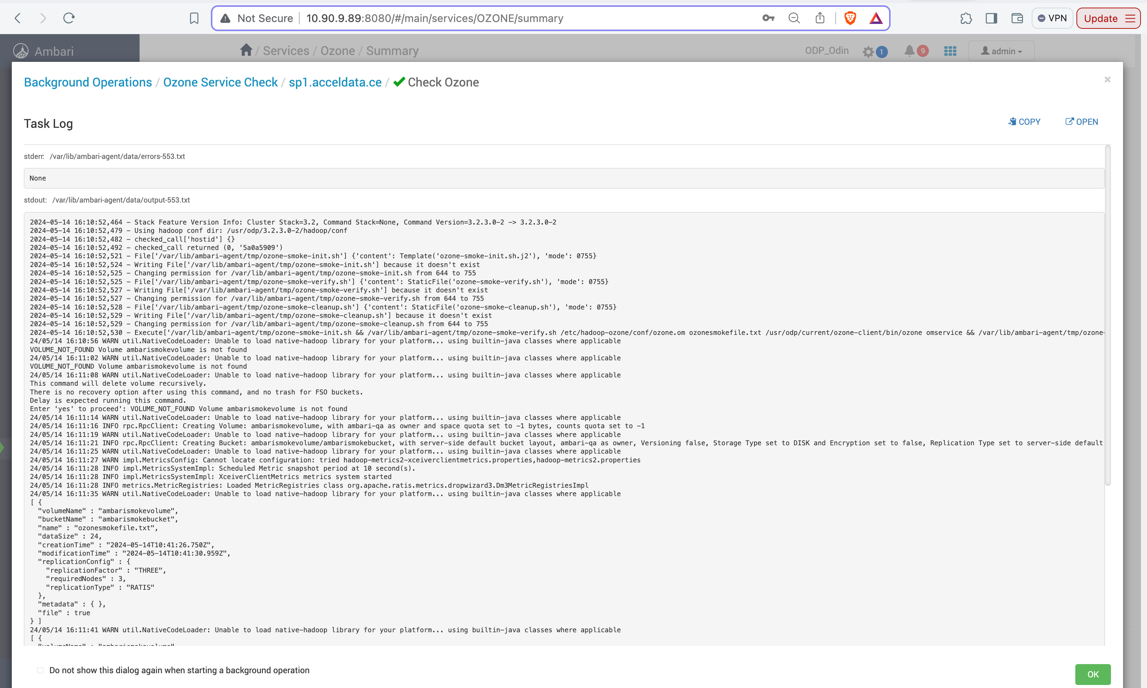This screenshot has width=1147, height=688.
Task: Open saved passwords key icon
Action: (768, 18)
